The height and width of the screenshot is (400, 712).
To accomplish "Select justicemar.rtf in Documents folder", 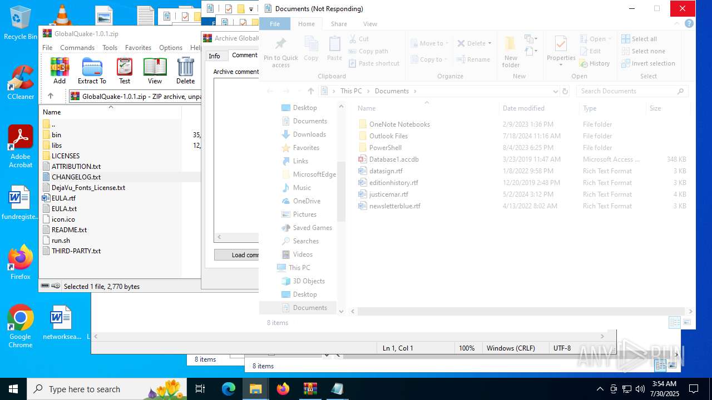I will click(388, 194).
